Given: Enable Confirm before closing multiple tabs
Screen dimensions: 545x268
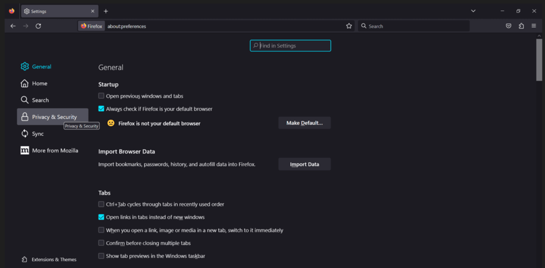Looking at the screenshot, I should point(101,243).
